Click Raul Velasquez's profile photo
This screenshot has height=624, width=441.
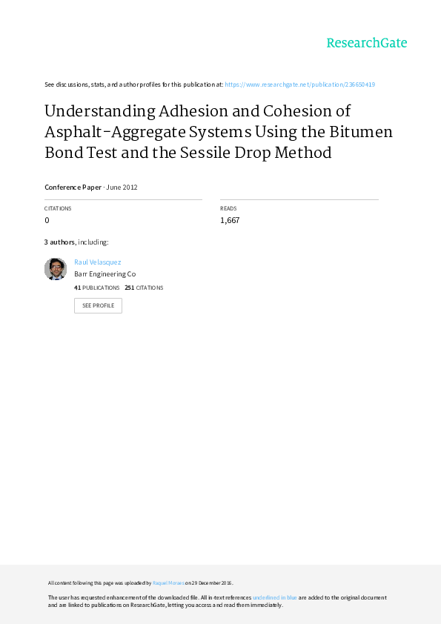click(x=56, y=269)
